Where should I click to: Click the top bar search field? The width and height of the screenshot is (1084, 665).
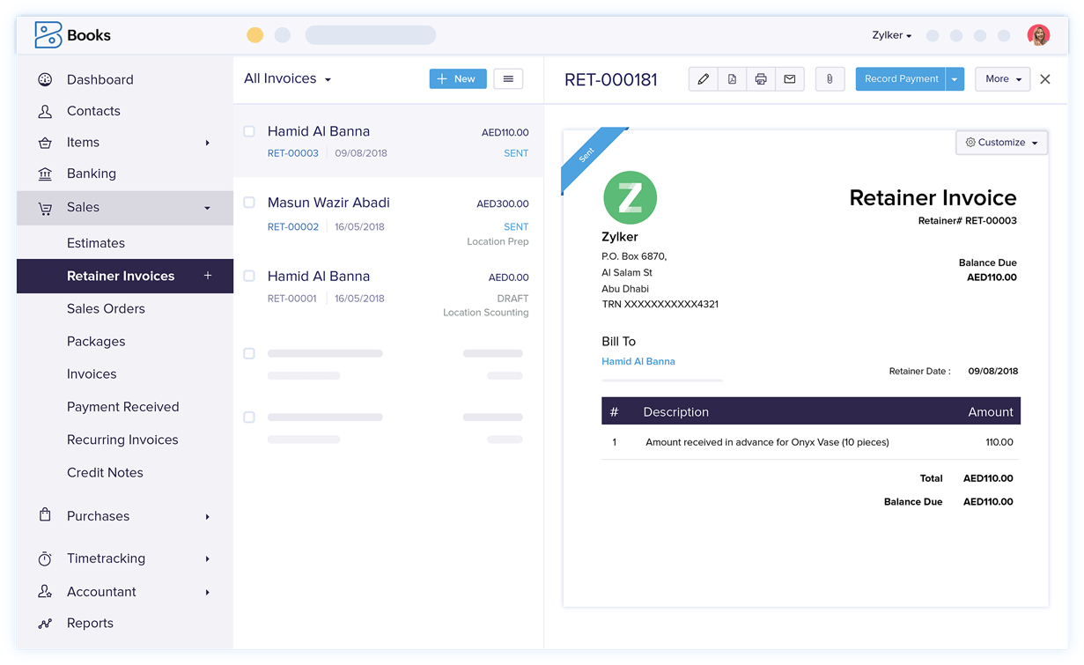coord(371,35)
